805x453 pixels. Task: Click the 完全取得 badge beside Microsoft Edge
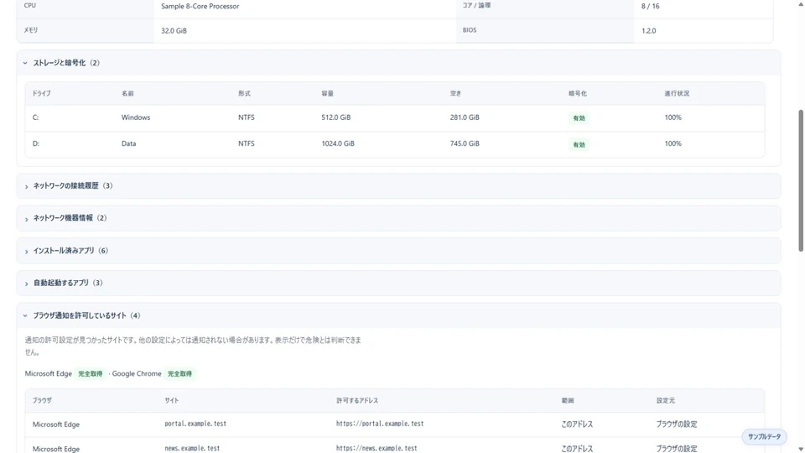91,374
